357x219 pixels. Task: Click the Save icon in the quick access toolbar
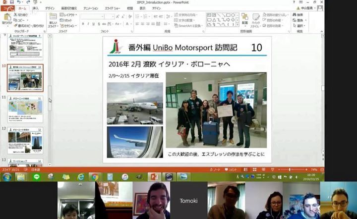coord(12,2)
